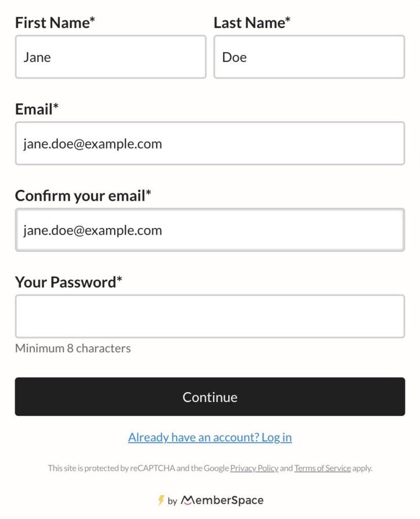Focus the Confirm your email field

pyautogui.click(x=210, y=230)
